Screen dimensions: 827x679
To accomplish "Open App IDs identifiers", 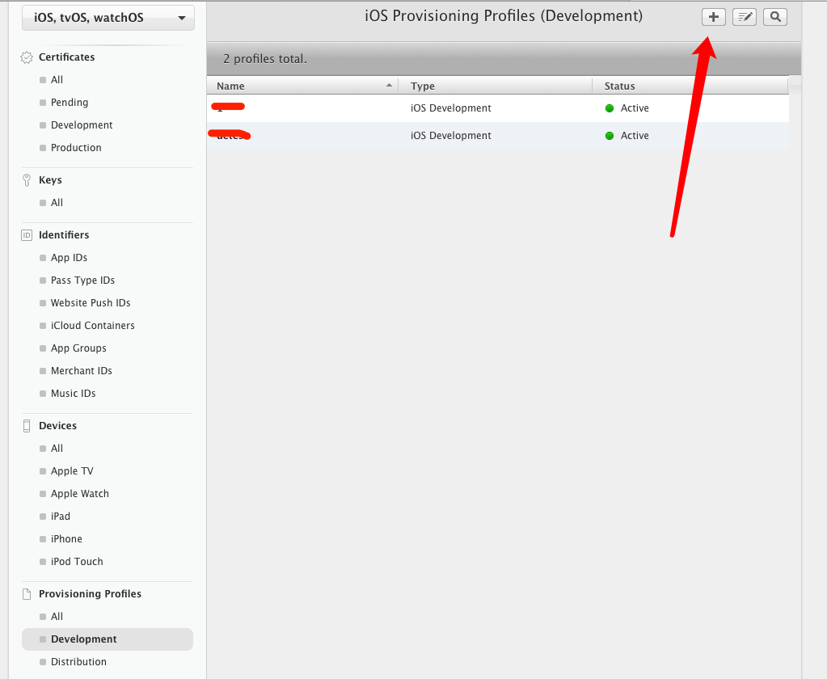I will click(69, 258).
